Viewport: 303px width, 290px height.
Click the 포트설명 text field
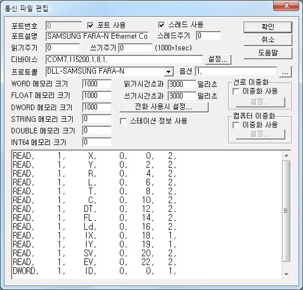pyautogui.click(x=97, y=36)
